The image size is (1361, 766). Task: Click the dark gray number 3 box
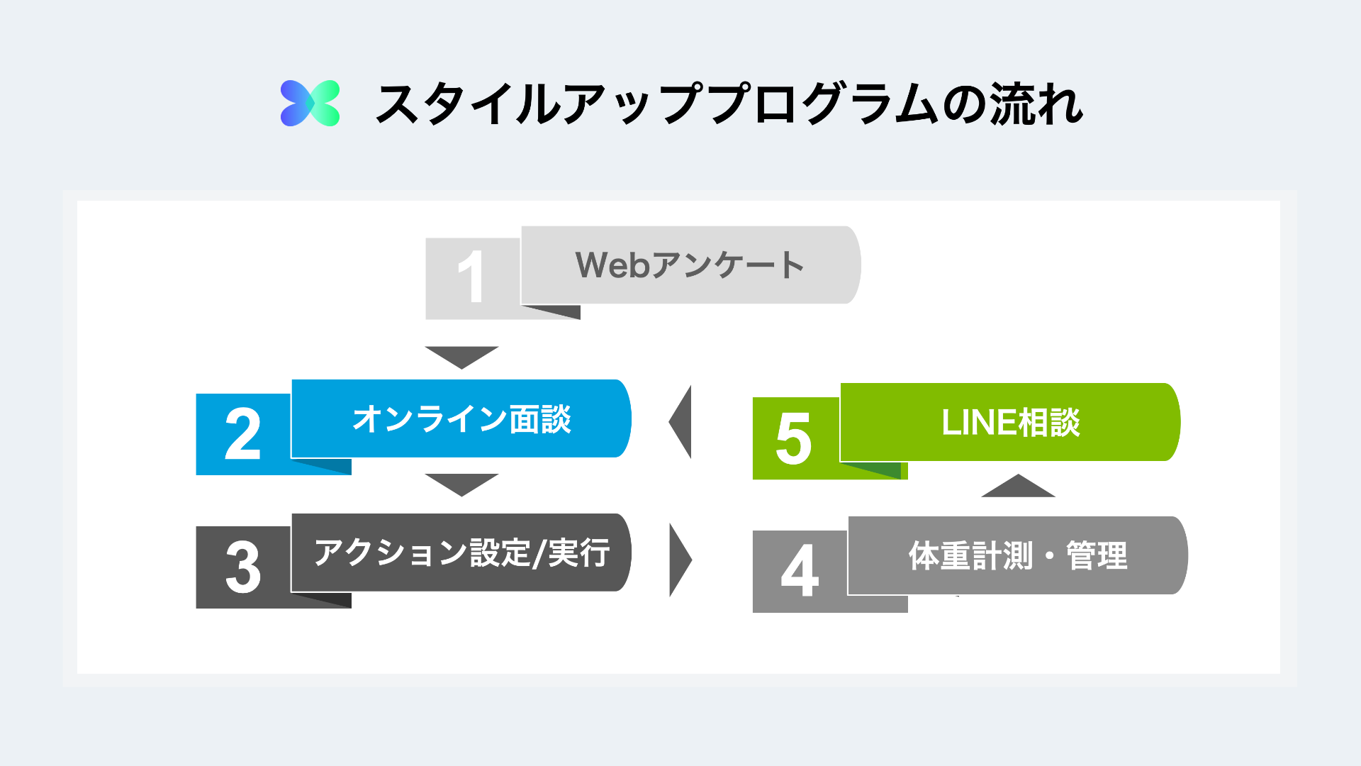coord(242,567)
